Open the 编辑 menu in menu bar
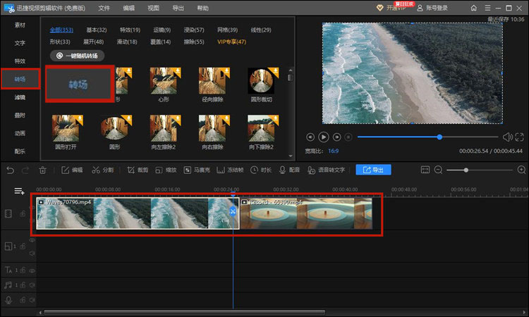Image resolution: width=529 pixels, height=317 pixels. click(128, 8)
